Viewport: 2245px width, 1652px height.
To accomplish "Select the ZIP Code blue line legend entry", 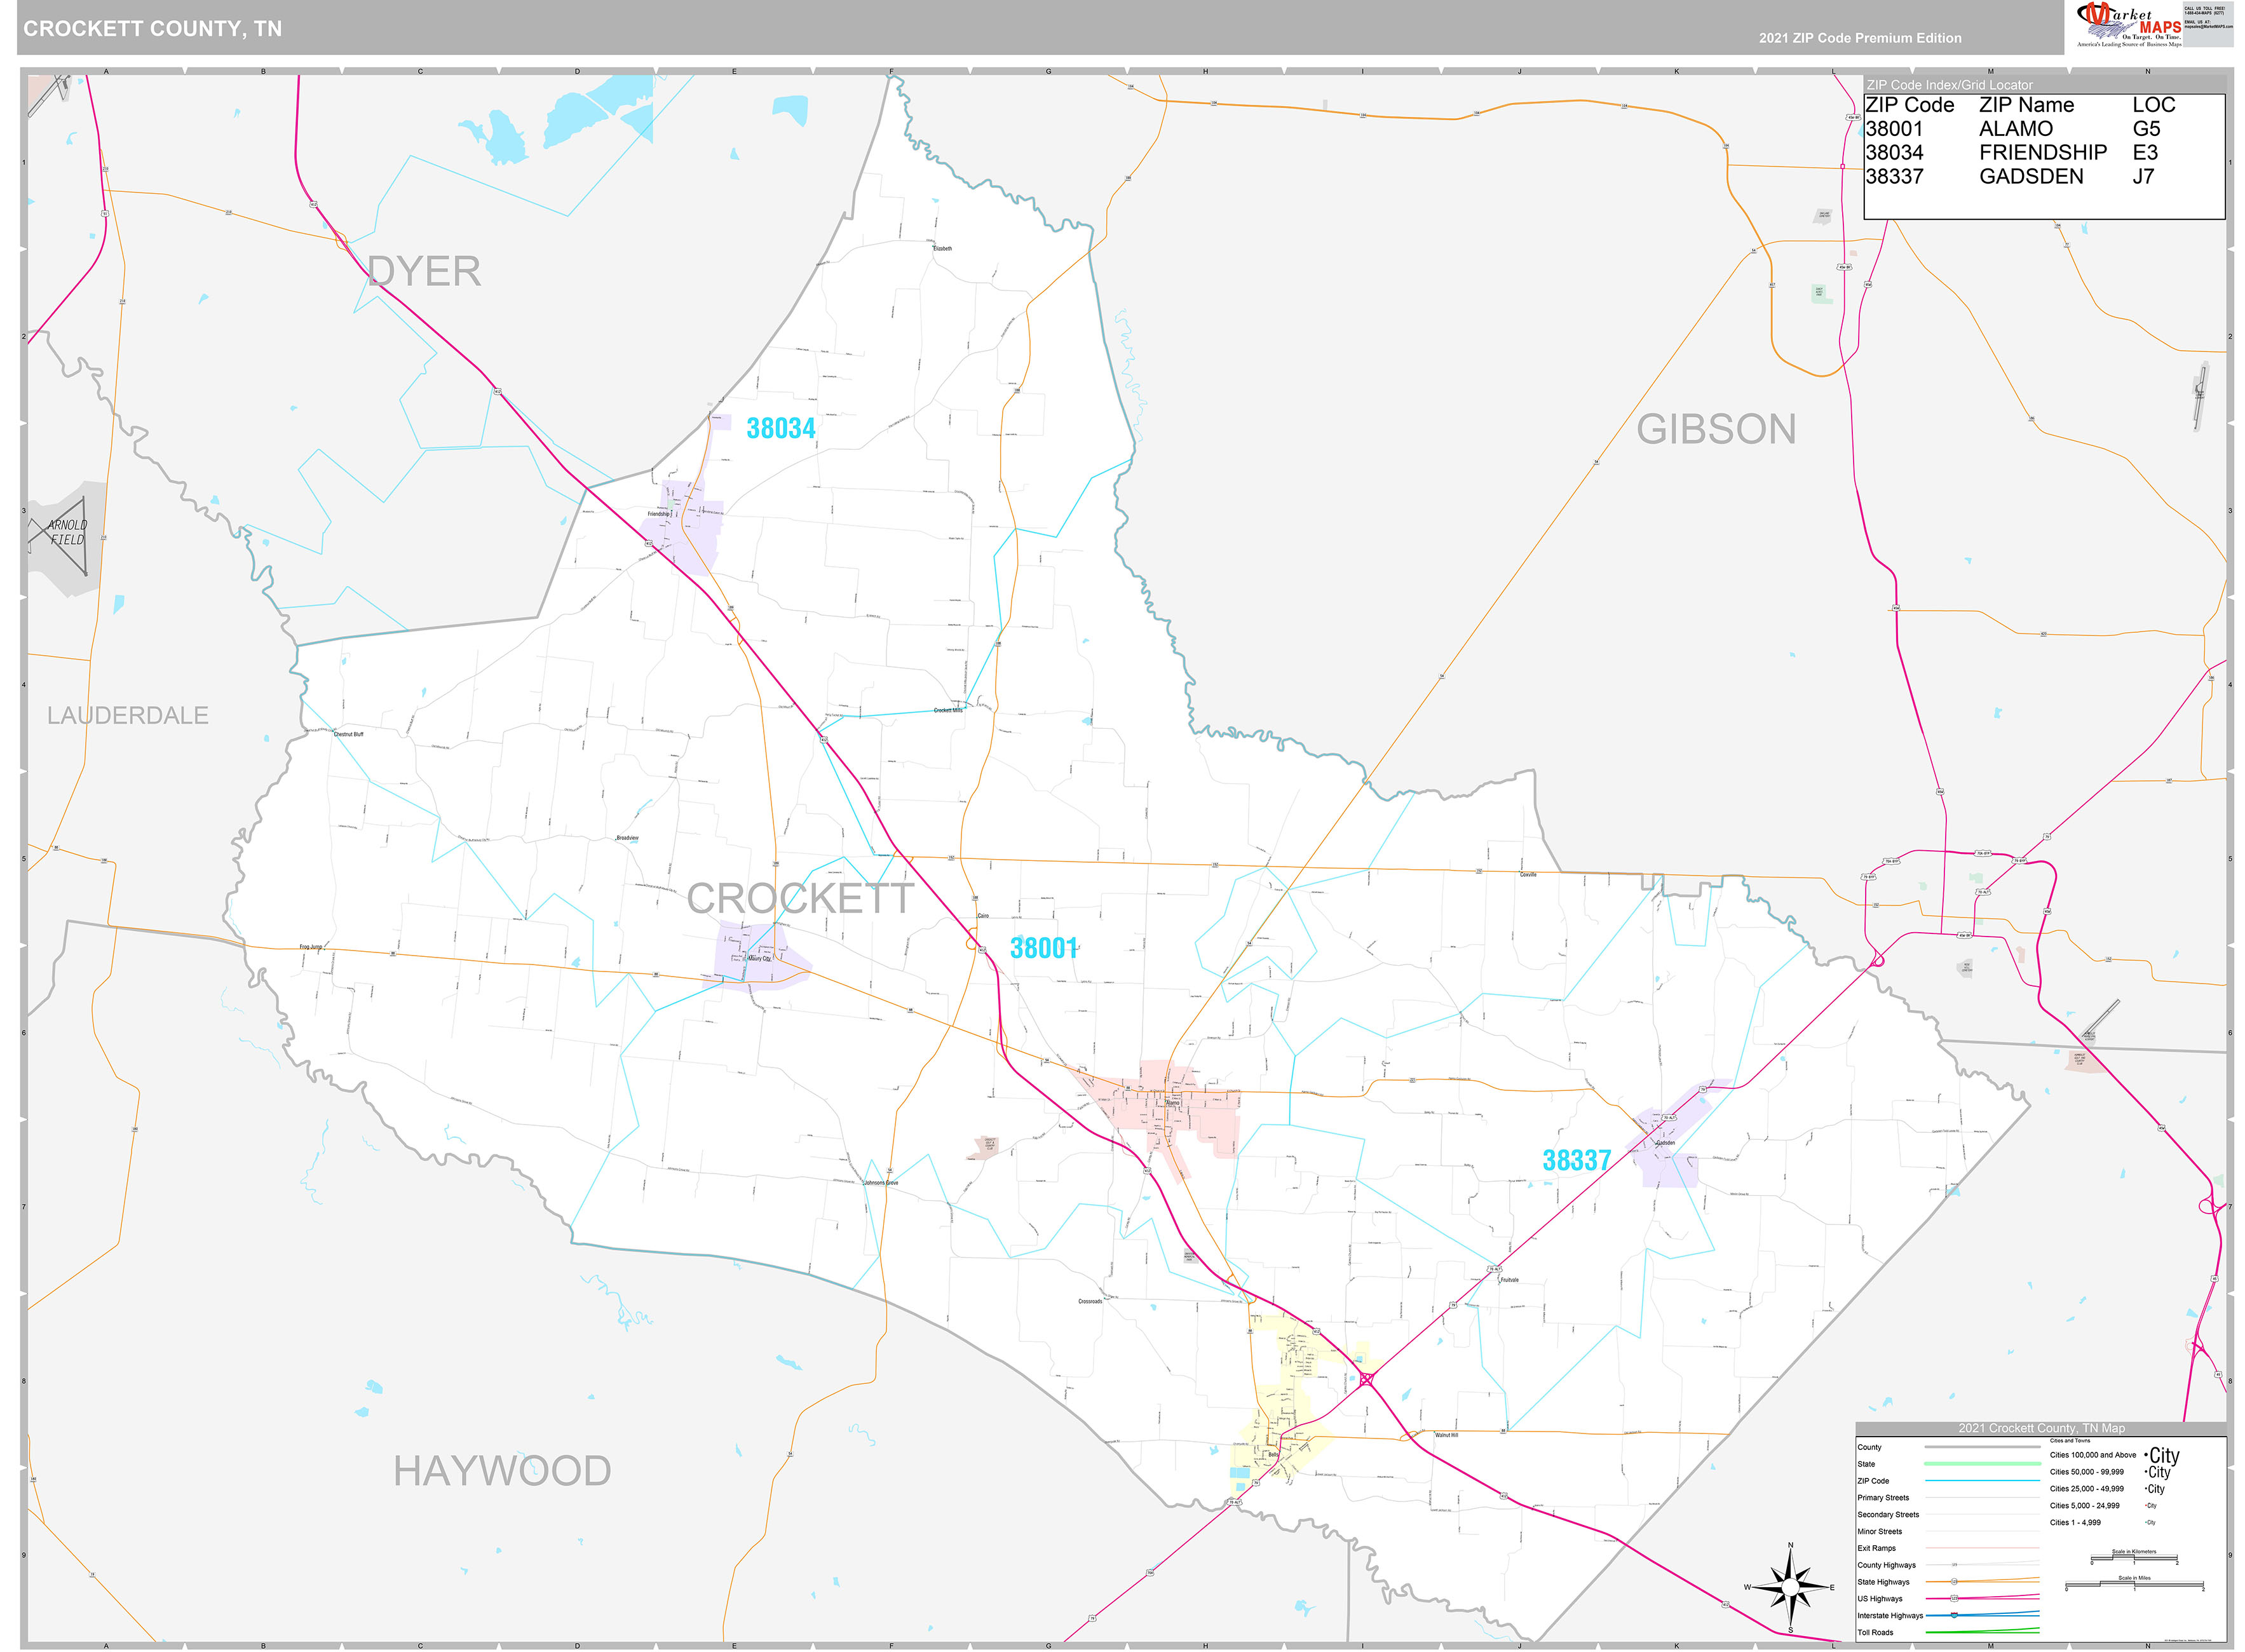I will (1982, 1481).
